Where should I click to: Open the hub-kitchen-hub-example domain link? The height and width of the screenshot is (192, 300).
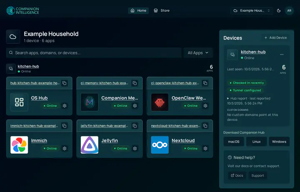35,83
